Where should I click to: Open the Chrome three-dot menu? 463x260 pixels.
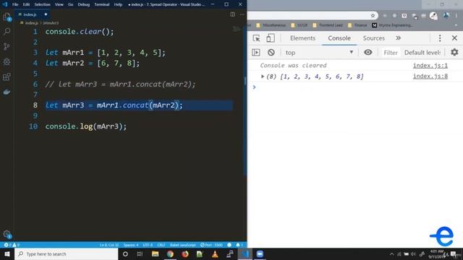coord(456,15)
